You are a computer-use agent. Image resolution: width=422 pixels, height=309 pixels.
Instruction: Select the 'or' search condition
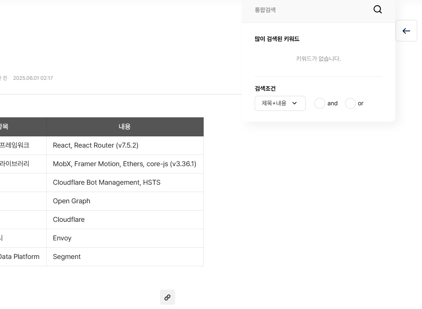point(350,104)
